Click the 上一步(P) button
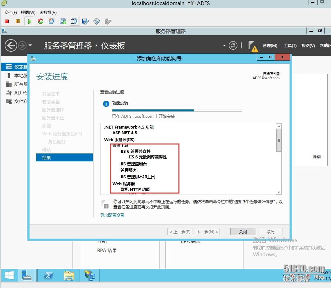This screenshot has width=331, height=288. [180, 232]
